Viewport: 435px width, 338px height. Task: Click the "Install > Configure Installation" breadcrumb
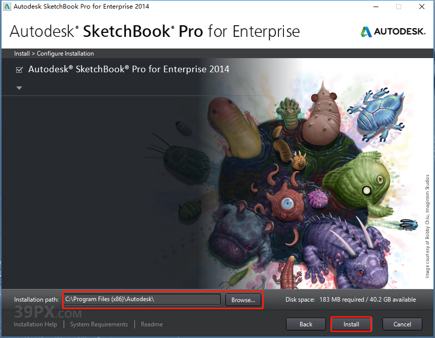(x=54, y=54)
